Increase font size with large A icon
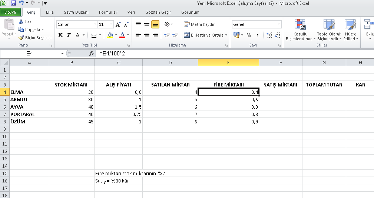The width and height of the screenshot is (374, 198). click(118, 24)
